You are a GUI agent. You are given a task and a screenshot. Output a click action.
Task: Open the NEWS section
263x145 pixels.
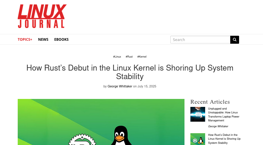(x=43, y=40)
